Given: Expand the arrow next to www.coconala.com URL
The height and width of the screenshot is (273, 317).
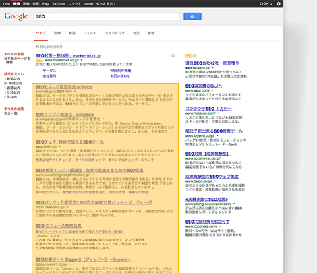Looking at the screenshot, I should [x=220, y=226].
